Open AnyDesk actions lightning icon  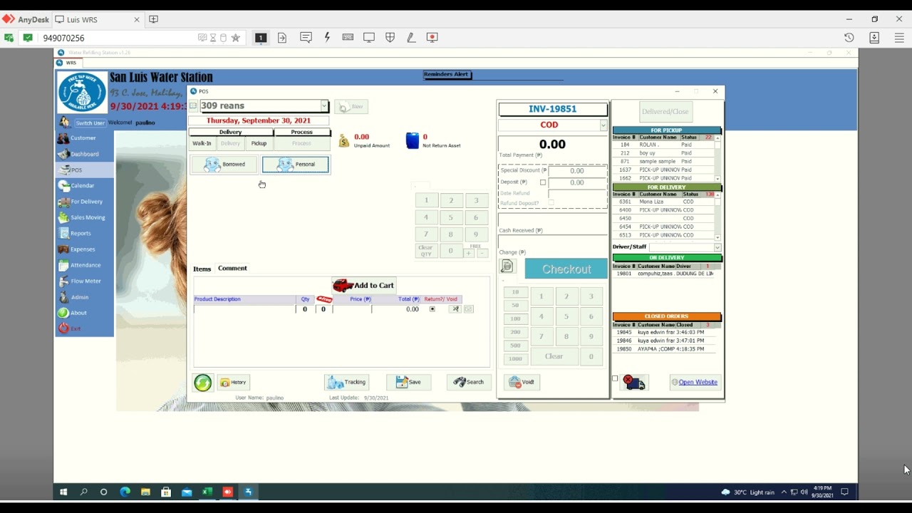(327, 38)
